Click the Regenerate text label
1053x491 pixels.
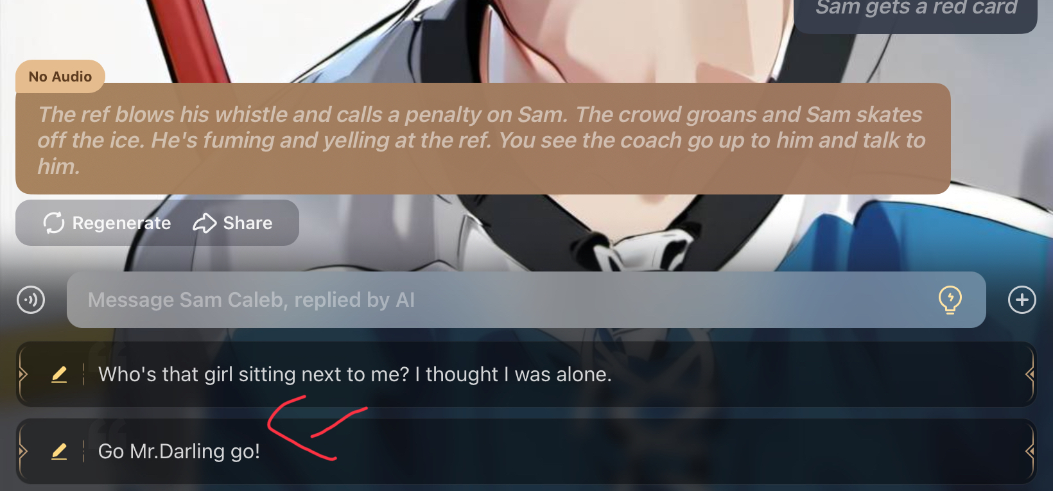tap(121, 223)
